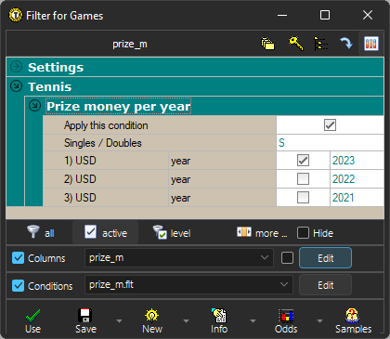Select the 'Singles / Doubles' row label
The height and width of the screenshot is (339, 390).
103,143
